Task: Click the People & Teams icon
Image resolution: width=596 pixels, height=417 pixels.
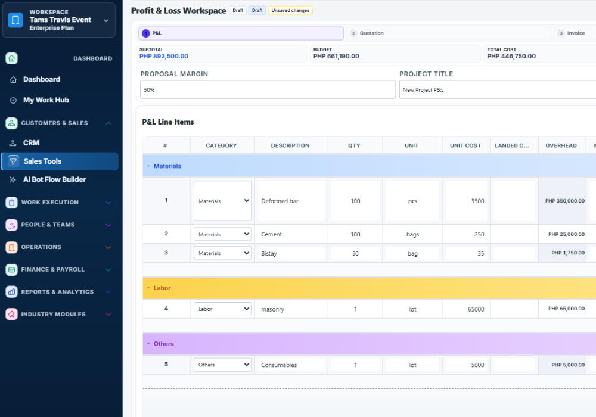Action: click(12, 225)
